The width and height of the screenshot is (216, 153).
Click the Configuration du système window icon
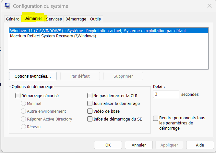click(7, 6)
